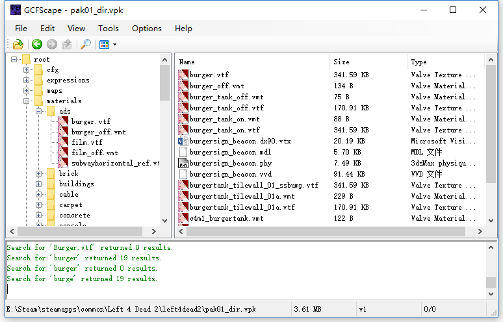Expand the maps folder node
Screen dimensions: 503x322
point(26,90)
